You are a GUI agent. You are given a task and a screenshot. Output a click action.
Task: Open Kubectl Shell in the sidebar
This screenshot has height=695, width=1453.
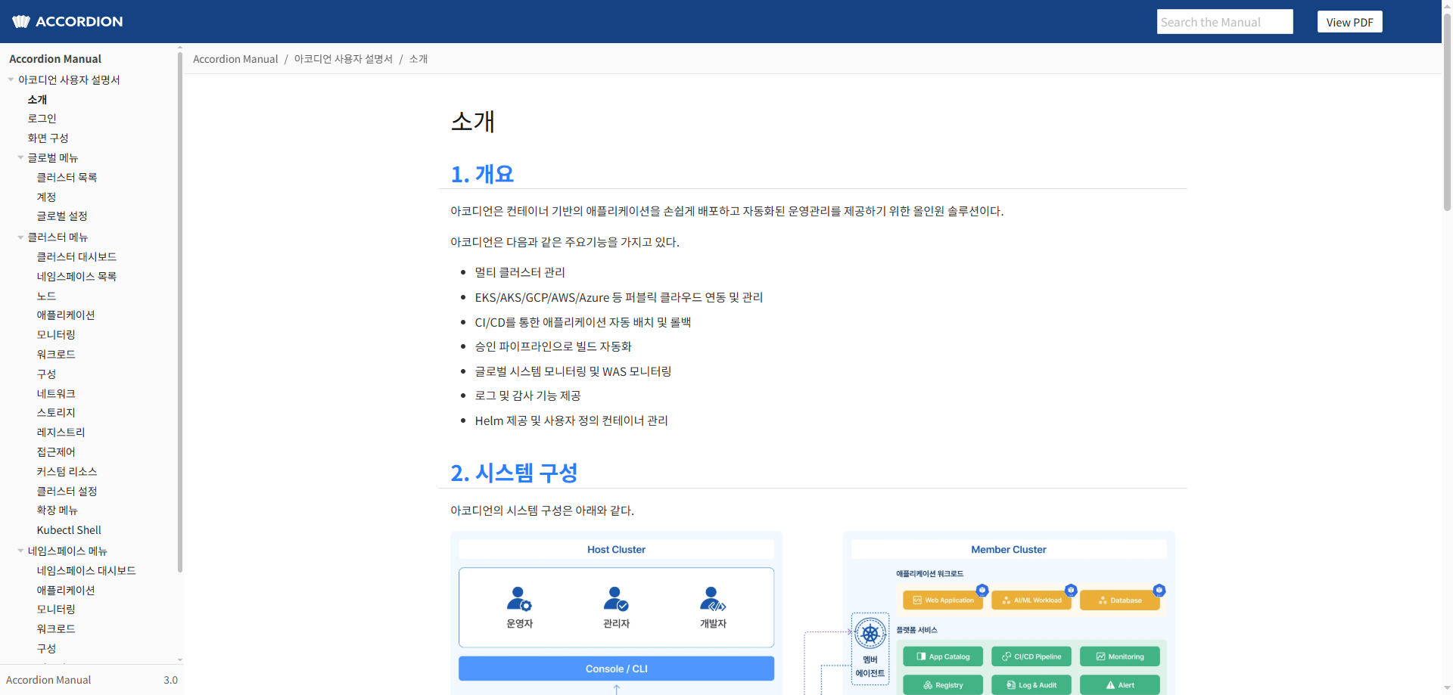click(x=69, y=530)
